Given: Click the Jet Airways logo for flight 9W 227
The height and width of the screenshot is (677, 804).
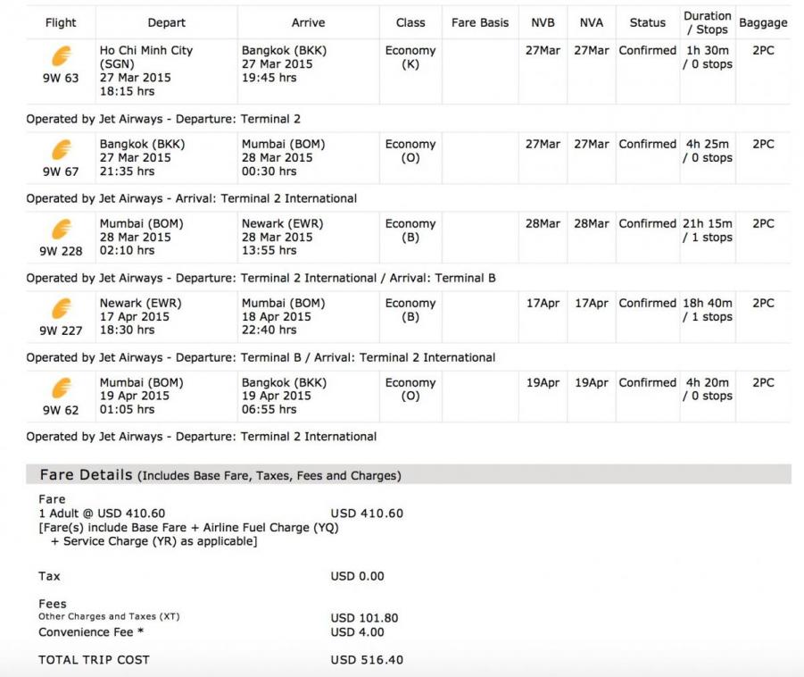Looking at the screenshot, I should (61, 309).
